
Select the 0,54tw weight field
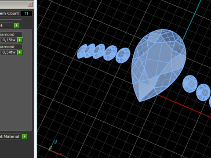[8, 52]
